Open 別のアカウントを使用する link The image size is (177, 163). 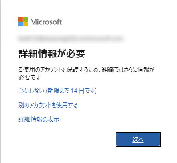48,105
